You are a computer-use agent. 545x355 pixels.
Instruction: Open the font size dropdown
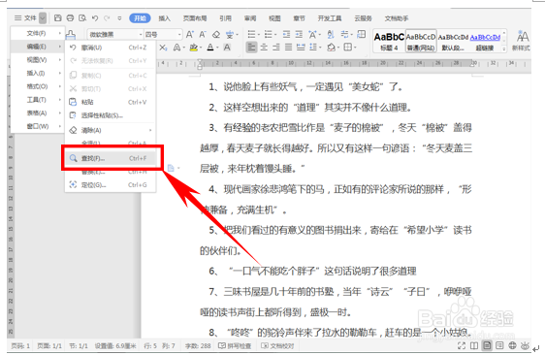179,34
